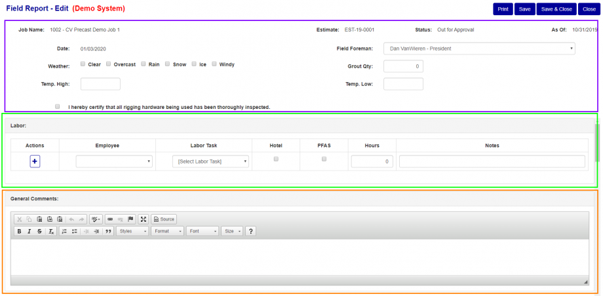Increase the indent
This screenshot has height=296, width=603.
[96, 231]
